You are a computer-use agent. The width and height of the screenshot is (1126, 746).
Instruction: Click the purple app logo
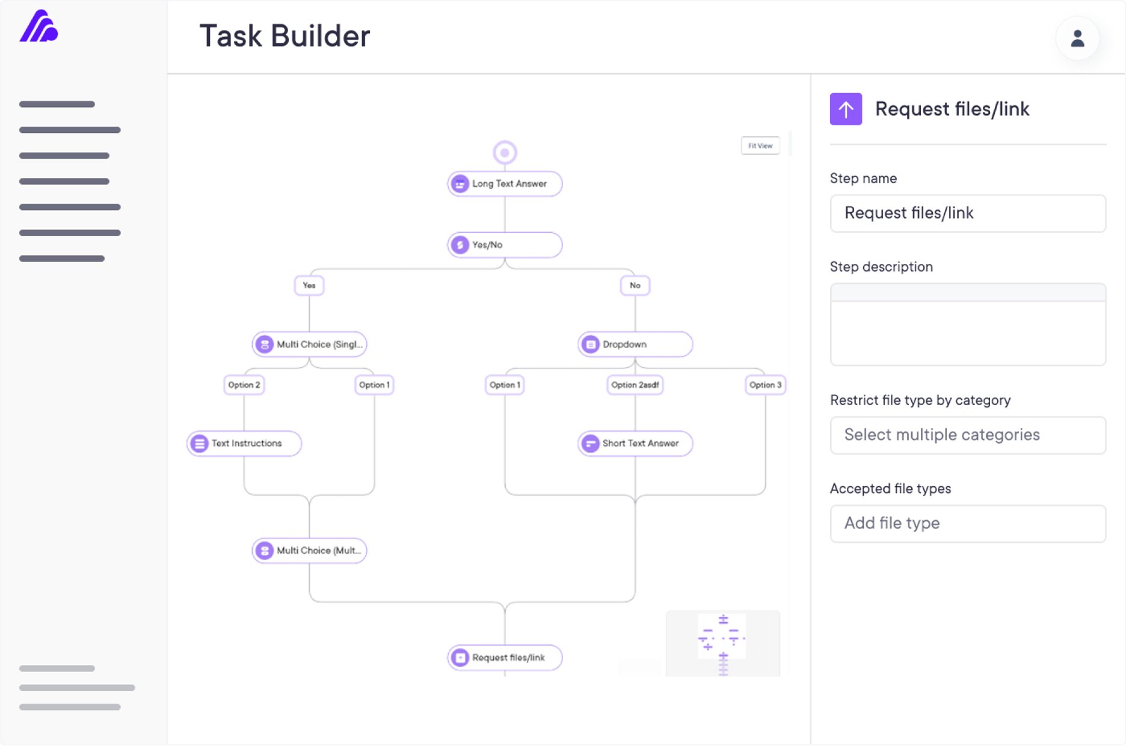[x=39, y=27]
